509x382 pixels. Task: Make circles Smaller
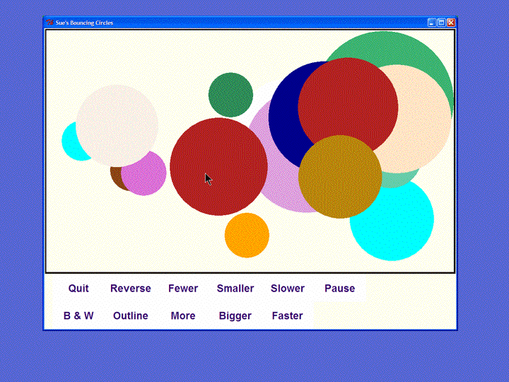coord(235,289)
